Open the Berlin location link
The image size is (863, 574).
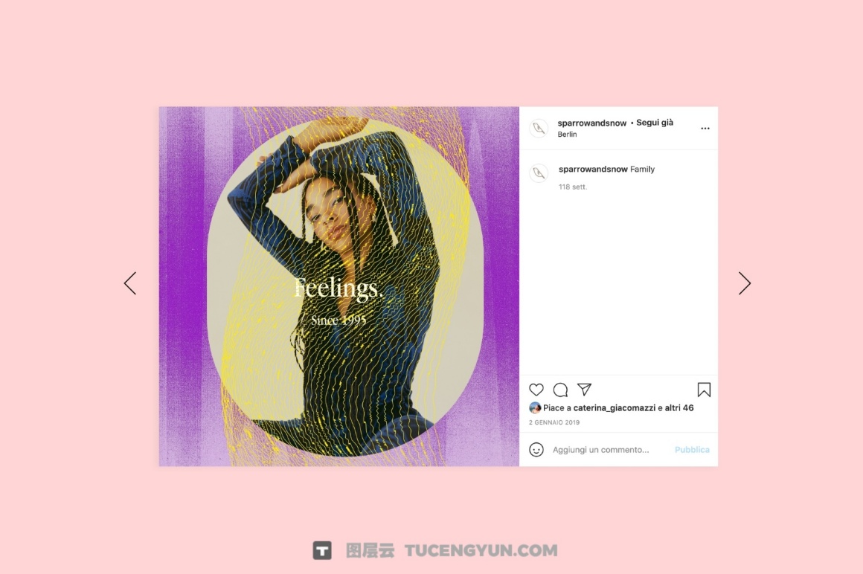point(567,134)
